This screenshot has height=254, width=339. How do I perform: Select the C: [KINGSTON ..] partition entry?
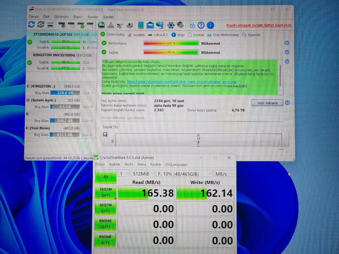pyautogui.click(x=61, y=89)
